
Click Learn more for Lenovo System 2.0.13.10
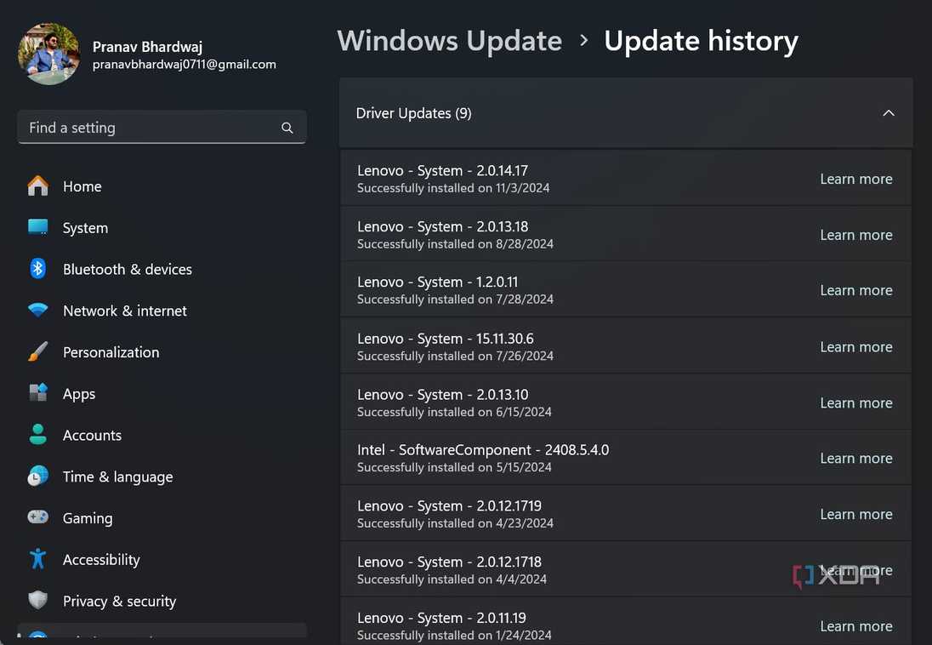(856, 402)
